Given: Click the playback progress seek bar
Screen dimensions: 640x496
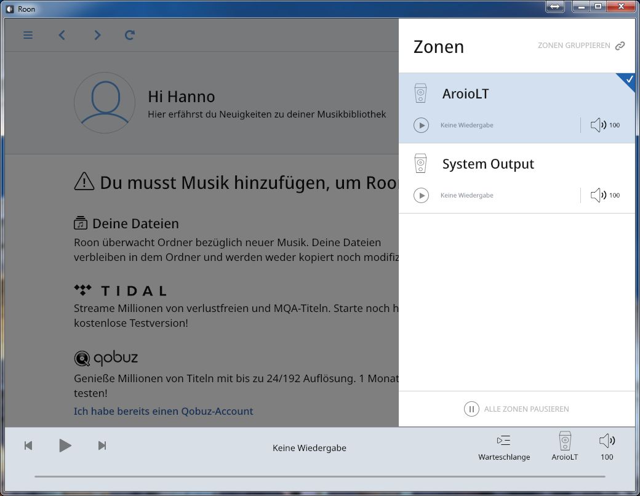Looking at the screenshot, I should coord(319,476).
